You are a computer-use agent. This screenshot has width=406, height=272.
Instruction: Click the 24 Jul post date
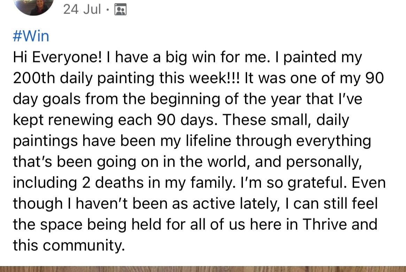tap(82, 9)
